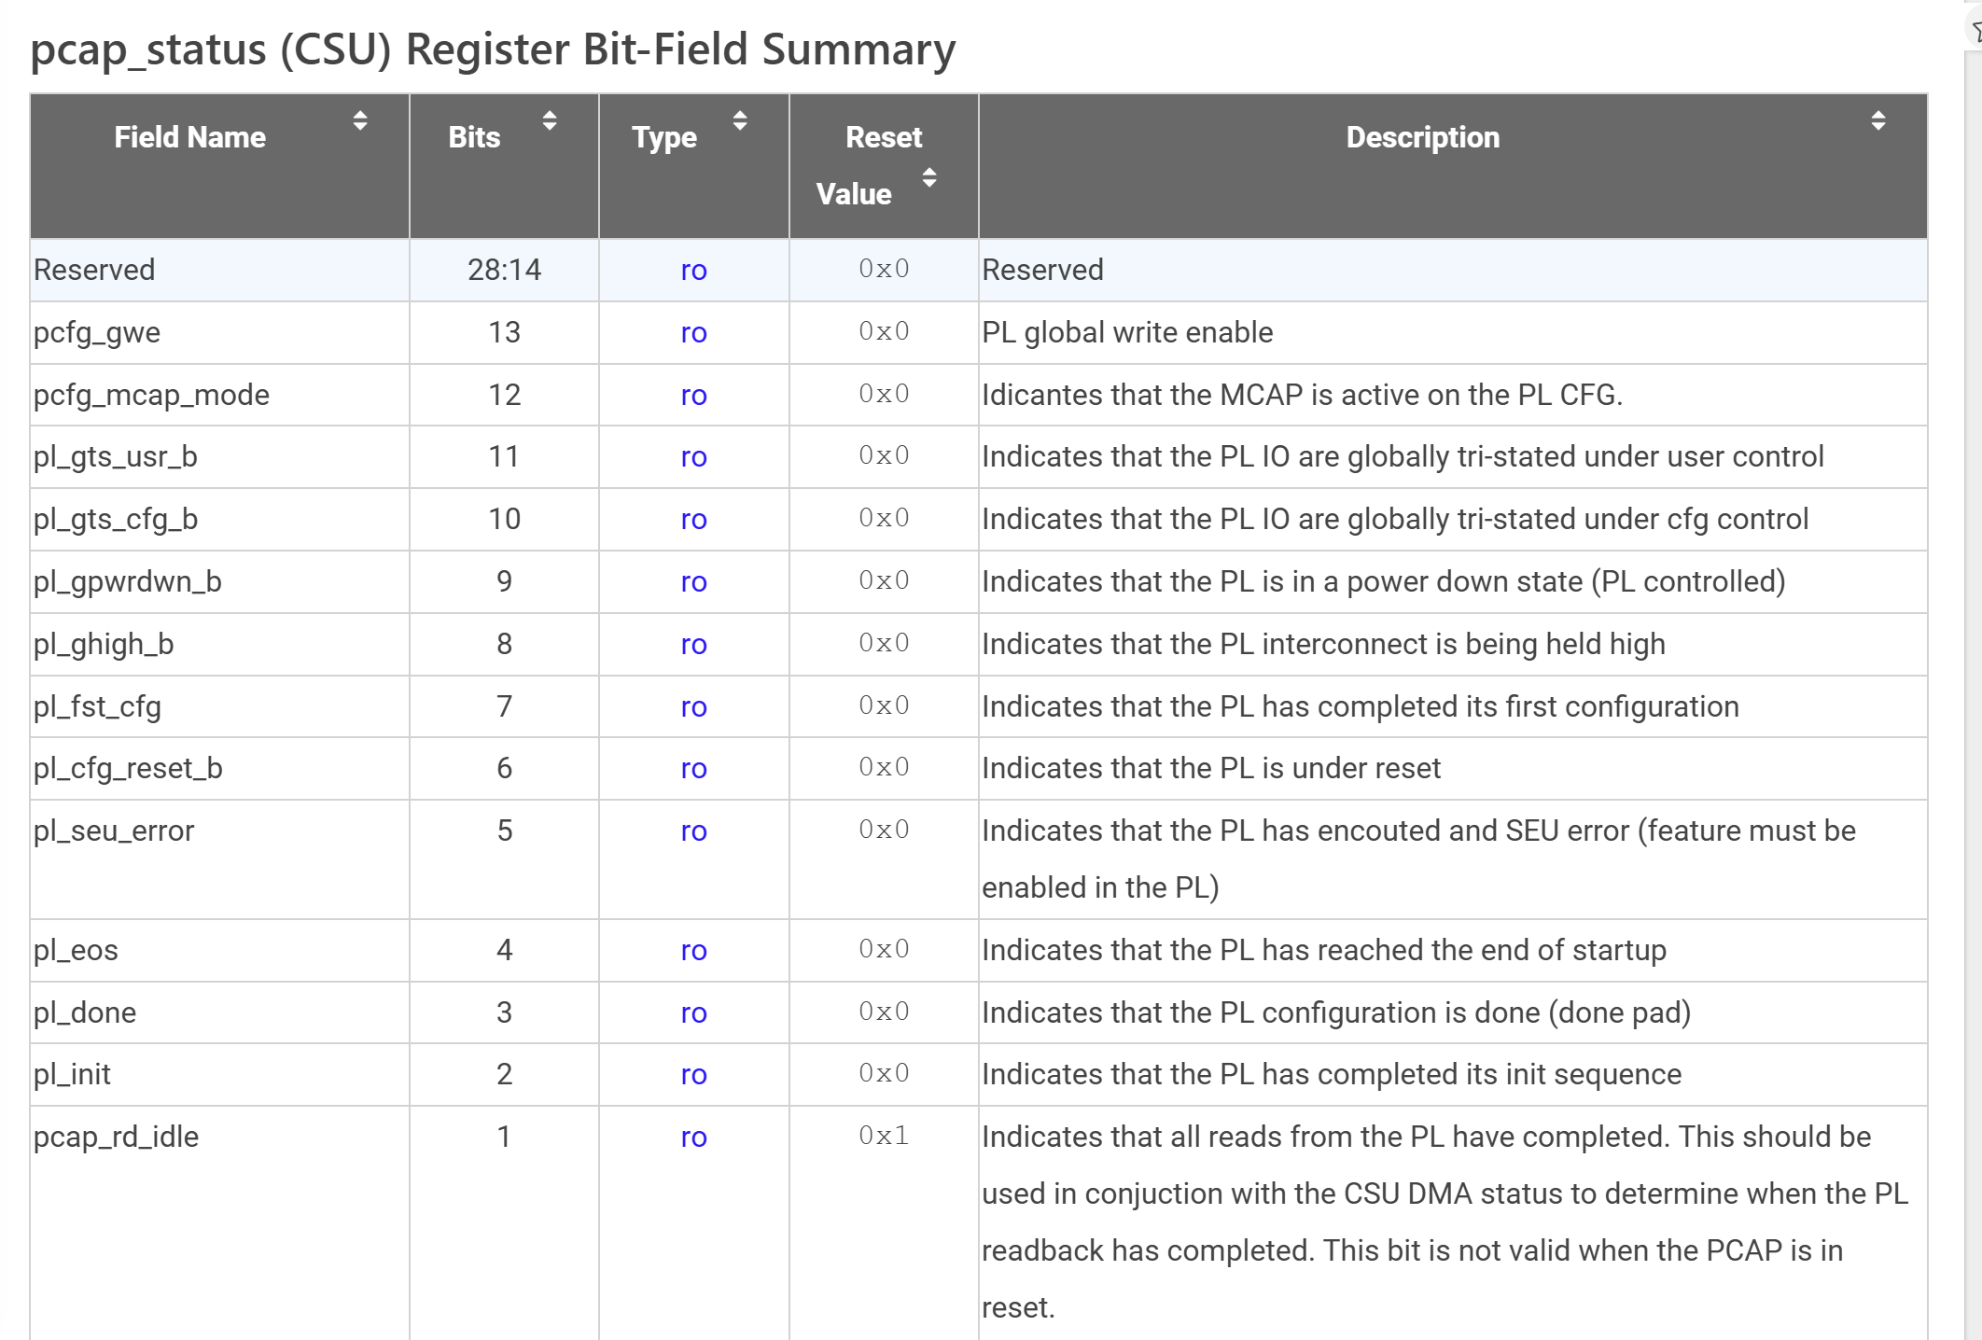Click the Field Name column header
1982x1340 pixels.
[x=189, y=137]
